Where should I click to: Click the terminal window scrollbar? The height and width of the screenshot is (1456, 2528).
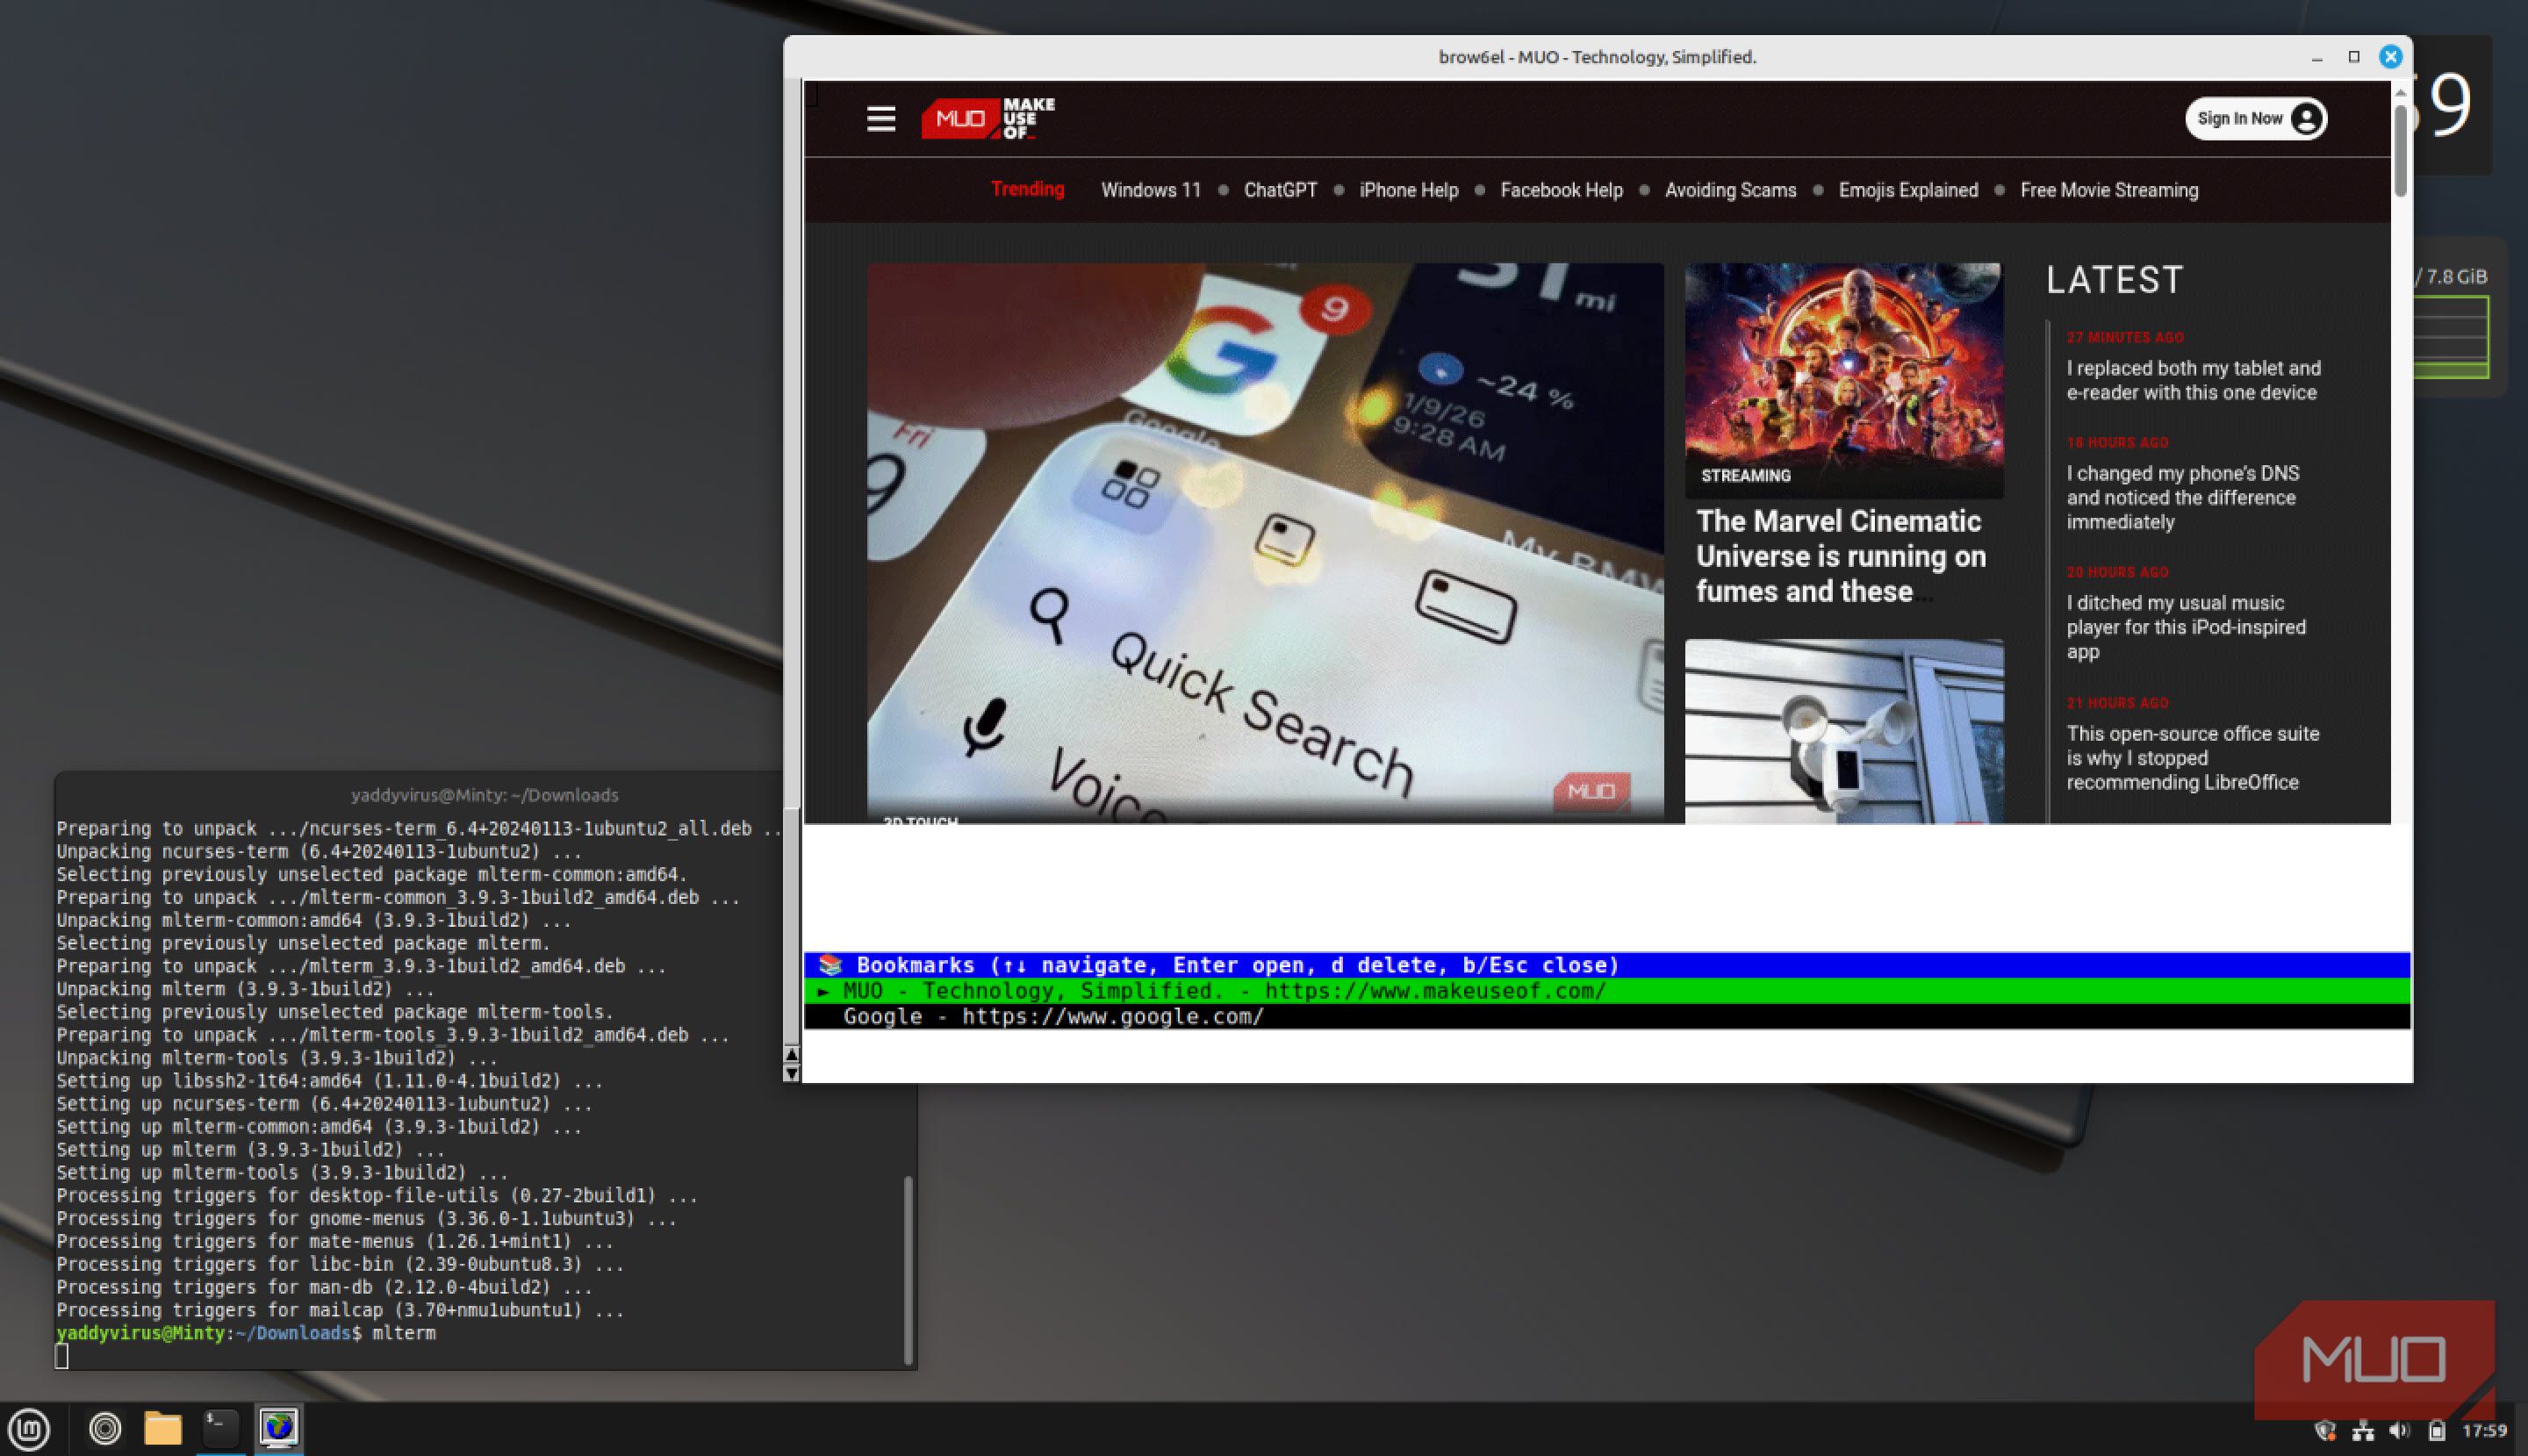tap(908, 1270)
